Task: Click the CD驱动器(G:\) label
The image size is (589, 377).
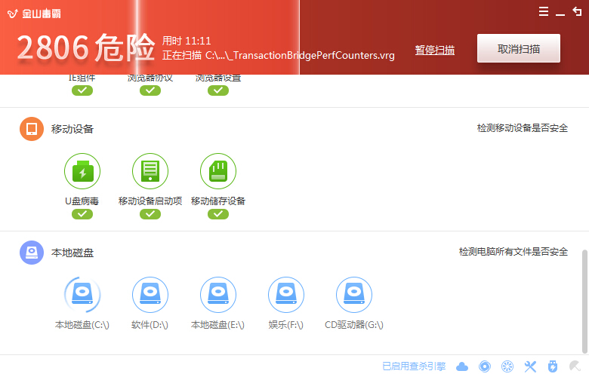Action: 354,325
